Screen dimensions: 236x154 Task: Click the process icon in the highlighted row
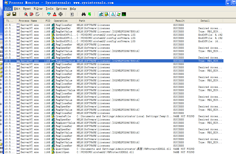tap(18, 61)
